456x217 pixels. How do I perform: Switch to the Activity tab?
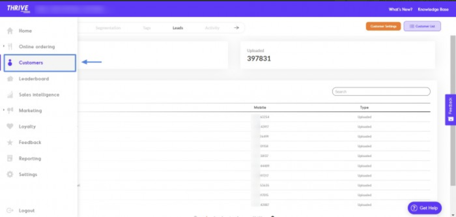click(x=212, y=28)
